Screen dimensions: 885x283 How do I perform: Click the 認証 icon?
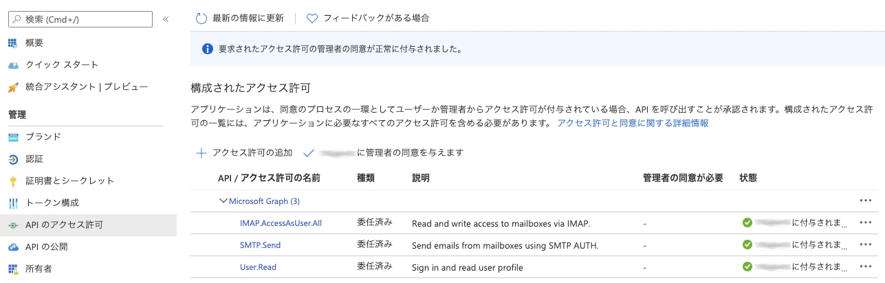click(13, 159)
